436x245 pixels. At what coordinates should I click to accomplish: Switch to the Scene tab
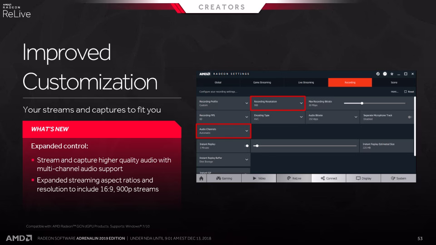394,83
